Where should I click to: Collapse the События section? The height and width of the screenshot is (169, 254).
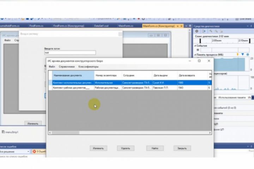[195, 46]
